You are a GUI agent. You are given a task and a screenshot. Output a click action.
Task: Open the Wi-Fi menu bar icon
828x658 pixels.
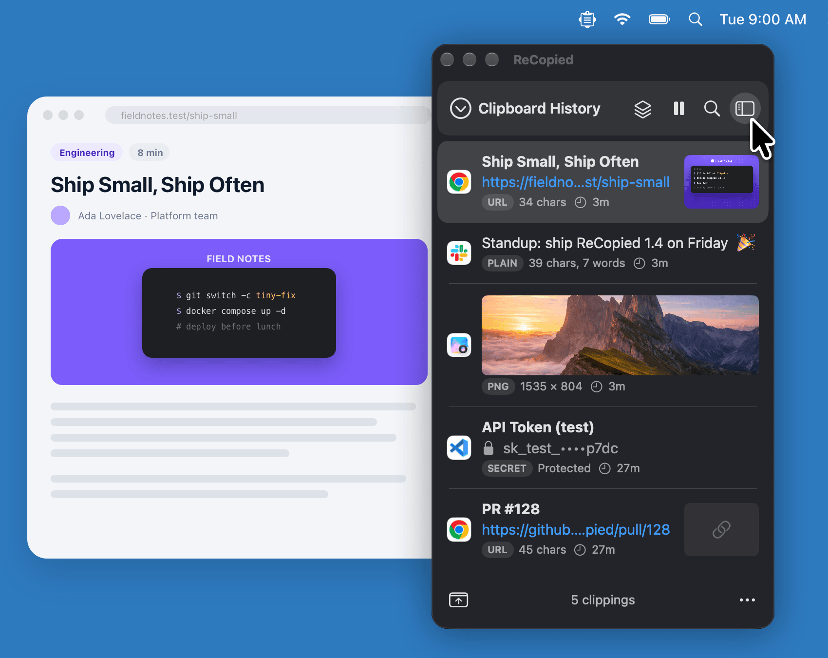coord(622,19)
